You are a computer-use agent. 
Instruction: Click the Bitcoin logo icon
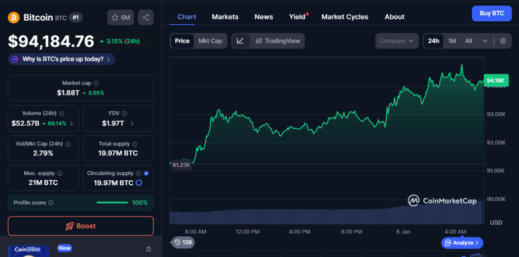14,18
